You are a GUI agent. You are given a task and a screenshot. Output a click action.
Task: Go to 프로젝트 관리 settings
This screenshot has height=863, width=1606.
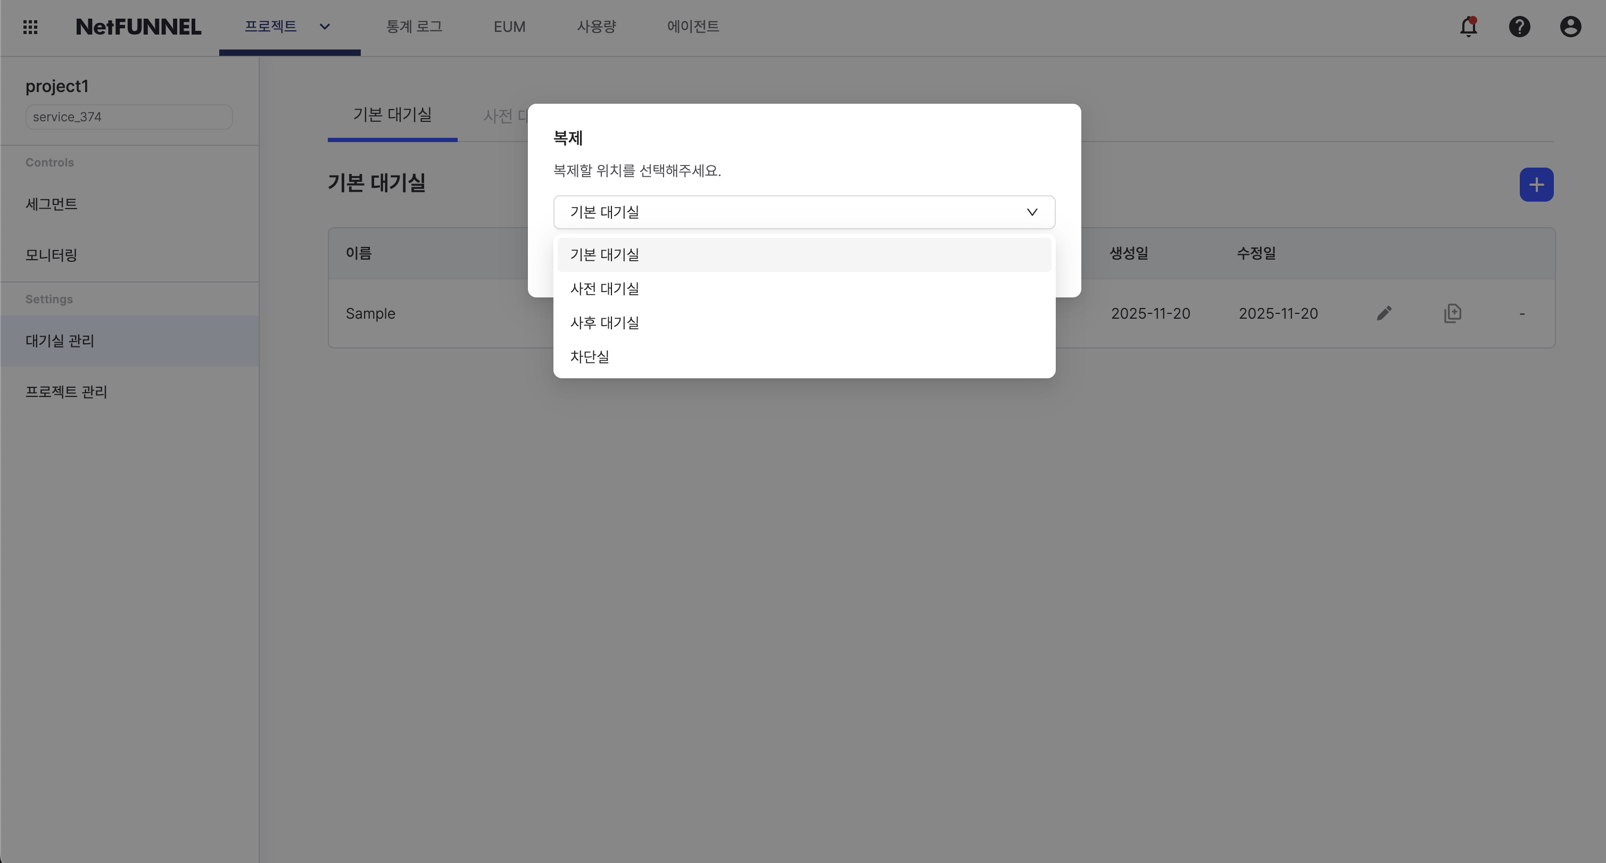pos(66,392)
